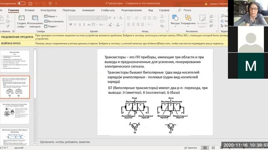Select the first slide thumbnail Транзисторы
This screenshot has width=268, height=150.
click(15, 61)
